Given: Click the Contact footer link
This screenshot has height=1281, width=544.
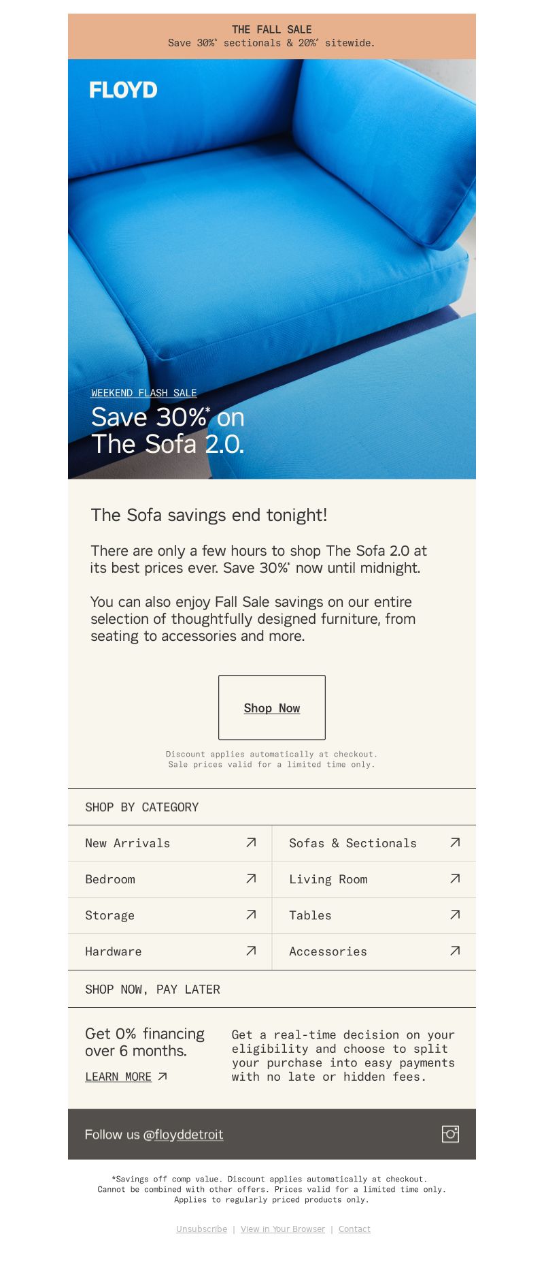Looking at the screenshot, I should [x=355, y=1229].
